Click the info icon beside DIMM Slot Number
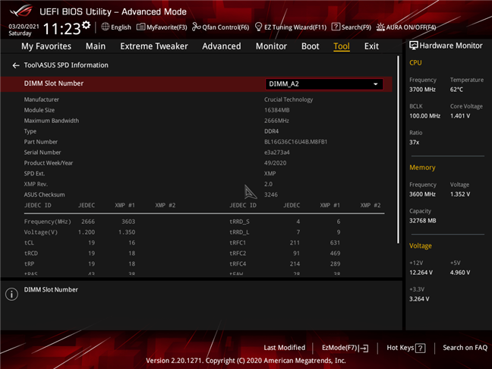 (11, 295)
